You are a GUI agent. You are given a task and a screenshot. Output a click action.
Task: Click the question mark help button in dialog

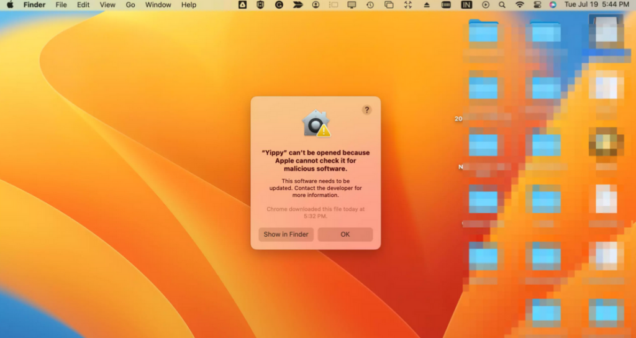366,109
